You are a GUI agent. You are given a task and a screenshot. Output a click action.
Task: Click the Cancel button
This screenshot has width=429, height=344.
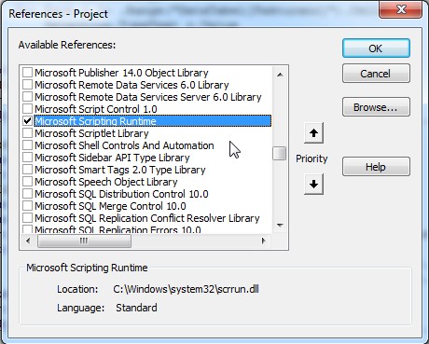tap(376, 74)
